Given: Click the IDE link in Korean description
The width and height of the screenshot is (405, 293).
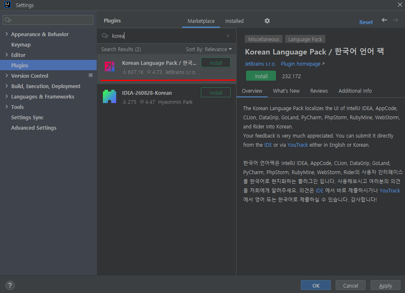Looking at the screenshot, I should (x=320, y=190).
